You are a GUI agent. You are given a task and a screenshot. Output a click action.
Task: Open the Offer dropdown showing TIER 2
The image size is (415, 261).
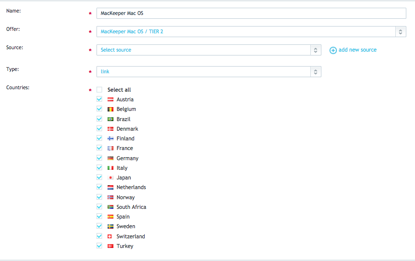click(x=251, y=32)
